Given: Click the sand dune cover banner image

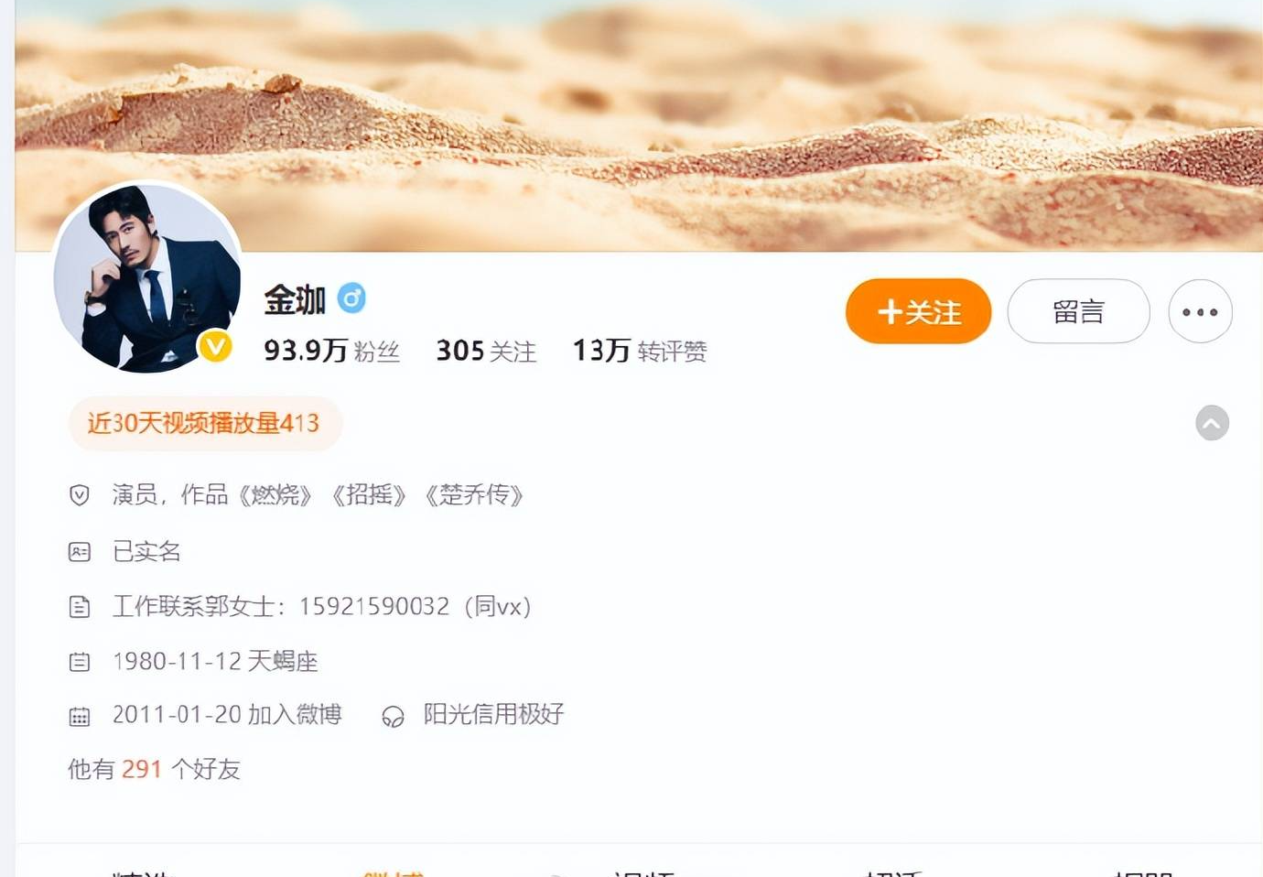Looking at the screenshot, I should click(x=639, y=125).
